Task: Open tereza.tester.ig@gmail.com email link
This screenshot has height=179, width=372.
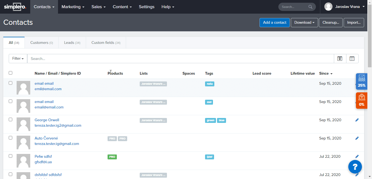Action: pyautogui.click(x=57, y=144)
